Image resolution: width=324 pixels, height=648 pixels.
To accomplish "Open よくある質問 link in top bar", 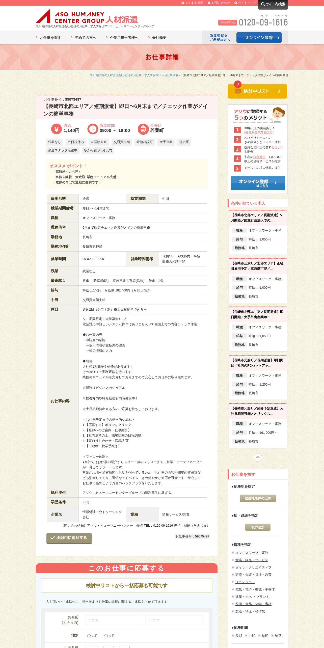I will click(x=192, y=3).
